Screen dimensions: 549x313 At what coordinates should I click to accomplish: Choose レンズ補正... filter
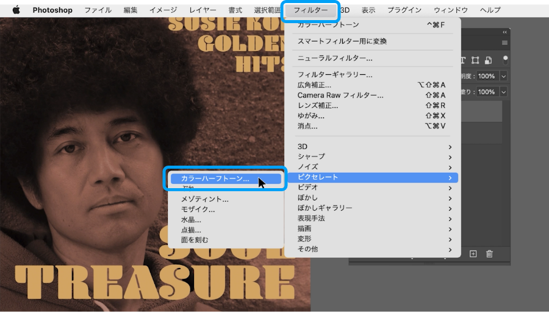[373, 105]
